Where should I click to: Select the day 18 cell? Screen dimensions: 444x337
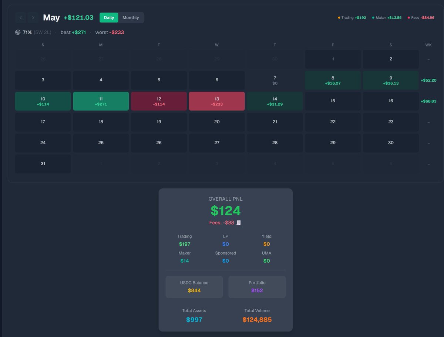(101, 122)
